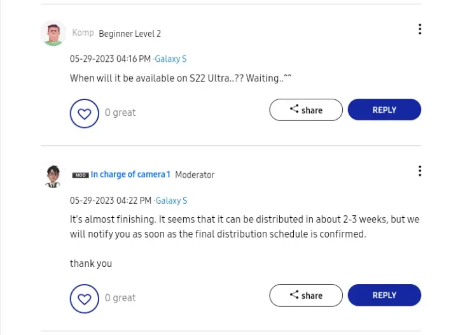Screen dimensions: 458x335
Task: Expand the three-dot menu on the moderator's reply
Action: [420, 171]
